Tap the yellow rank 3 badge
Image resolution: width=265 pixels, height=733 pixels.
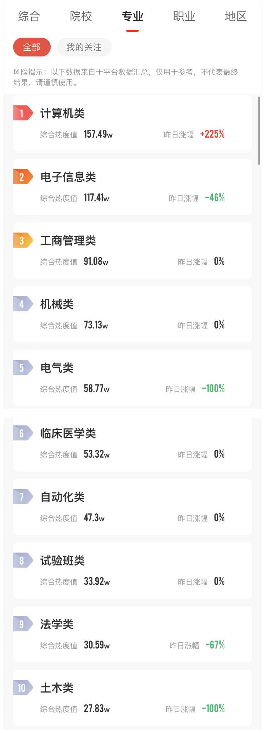pos(22,240)
